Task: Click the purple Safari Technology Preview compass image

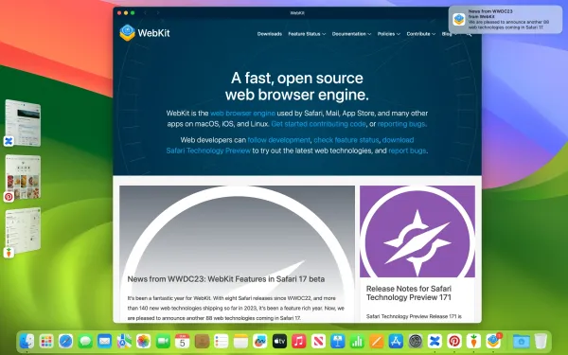Action: pos(417,232)
